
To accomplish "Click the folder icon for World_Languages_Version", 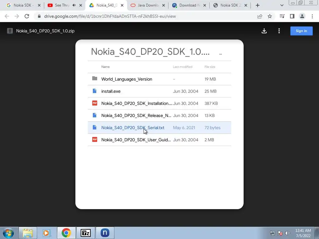I will [95, 78].
